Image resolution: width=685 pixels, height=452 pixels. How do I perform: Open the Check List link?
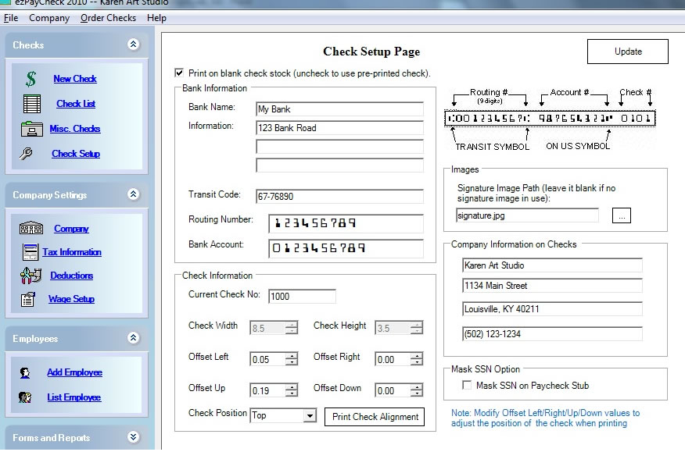(76, 104)
